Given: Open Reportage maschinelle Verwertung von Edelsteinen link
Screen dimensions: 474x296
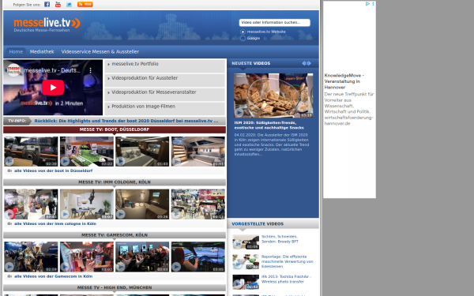Looking at the screenshot, I should 288,261.
